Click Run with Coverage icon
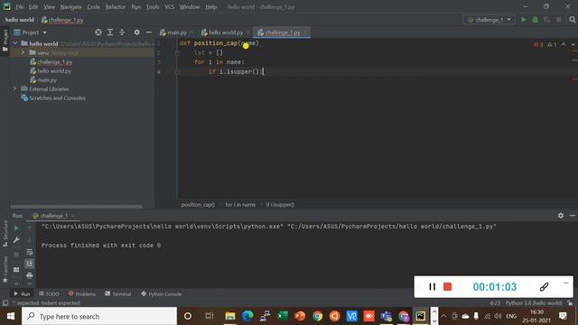 547,20
